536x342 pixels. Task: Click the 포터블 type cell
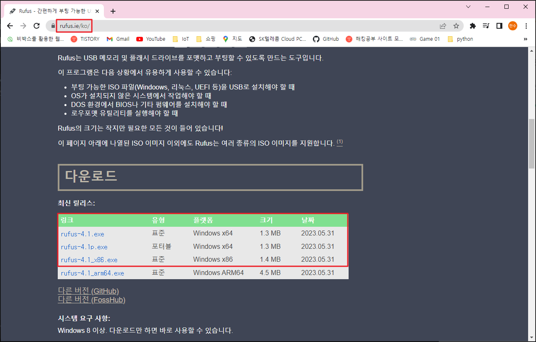[162, 247]
